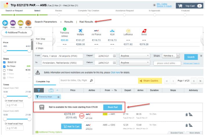
Task: Enable the 1 Stop filter checkbox
Action: pyautogui.click(x=4, y=70)
